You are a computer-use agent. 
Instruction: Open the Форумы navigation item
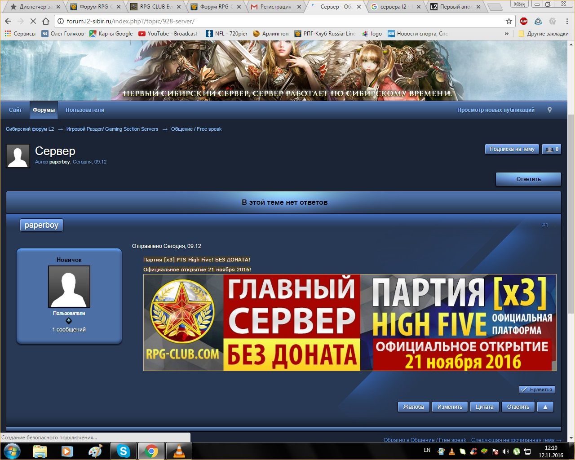click(x=44, y=110)
